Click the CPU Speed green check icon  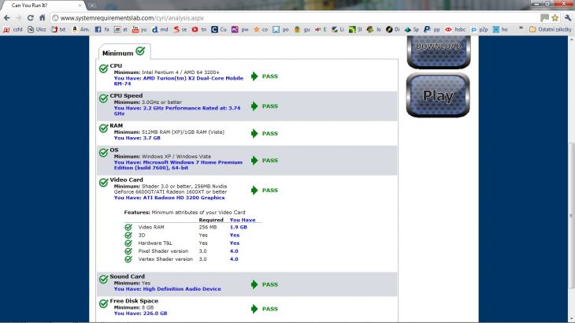pyautogui.click(x=103, y=98)
